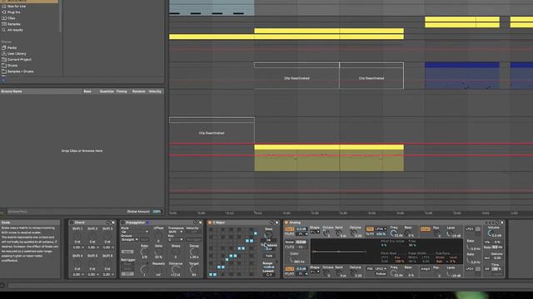The width and height of the screenshot is (533, 299).
Task: Click Global Amount value field
Action: point(157,211)
